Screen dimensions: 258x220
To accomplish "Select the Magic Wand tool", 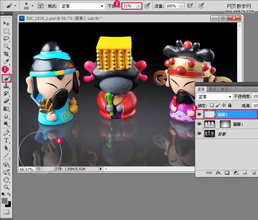I will [6, 46].
